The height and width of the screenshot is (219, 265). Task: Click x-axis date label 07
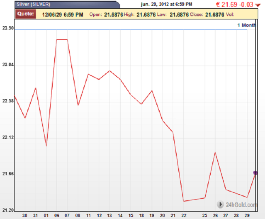point(67,215)
